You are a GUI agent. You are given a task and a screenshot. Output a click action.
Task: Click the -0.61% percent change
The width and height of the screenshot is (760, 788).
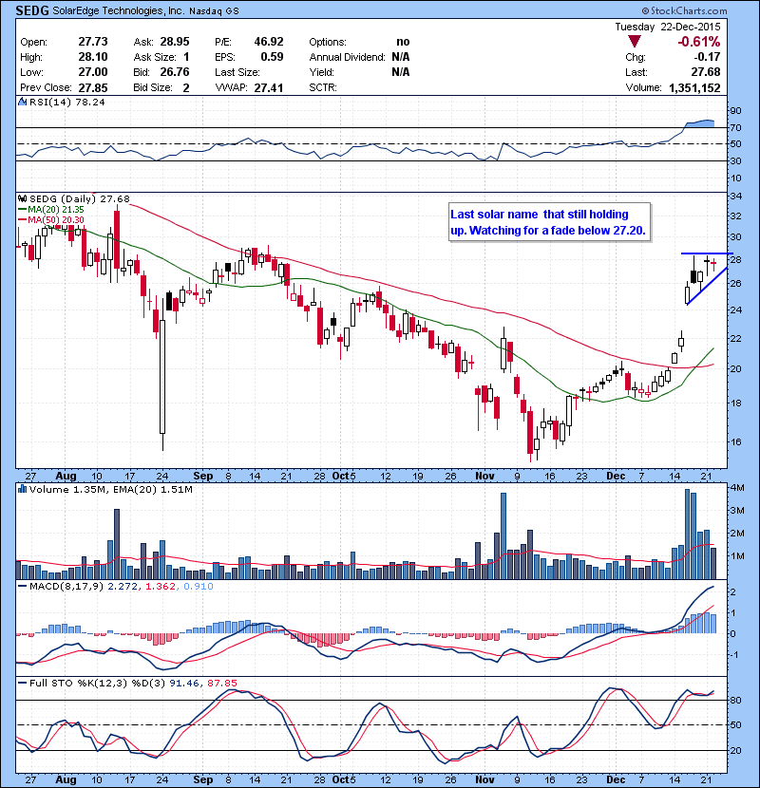(x=698, y=41)
